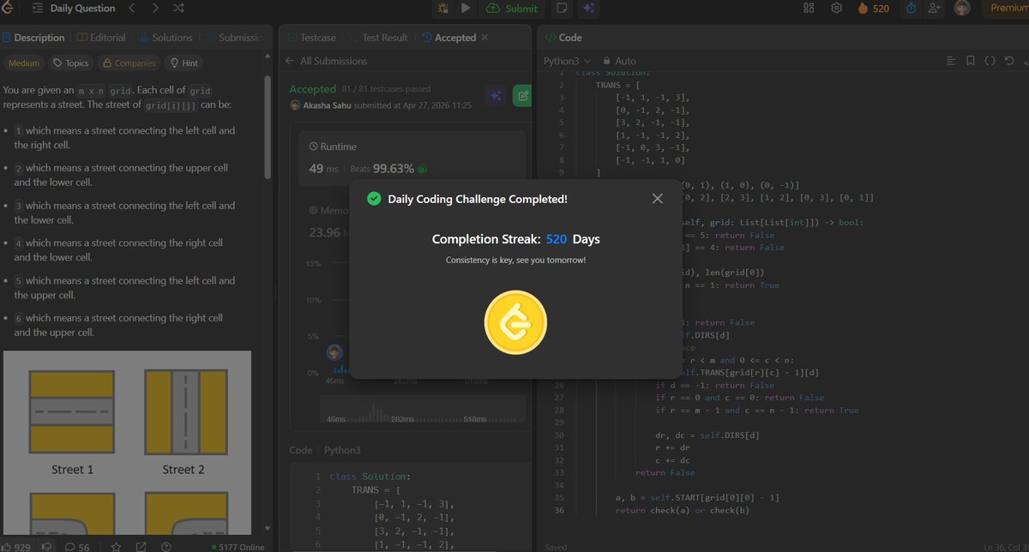Click the LeetCode logo icon

6,9
